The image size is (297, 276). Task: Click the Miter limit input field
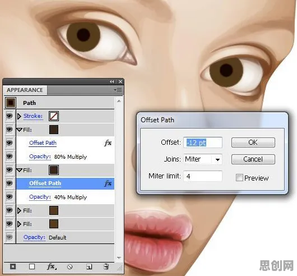(x=203, y=176)
